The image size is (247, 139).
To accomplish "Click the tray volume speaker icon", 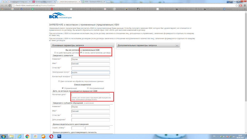I will (224, 136).
